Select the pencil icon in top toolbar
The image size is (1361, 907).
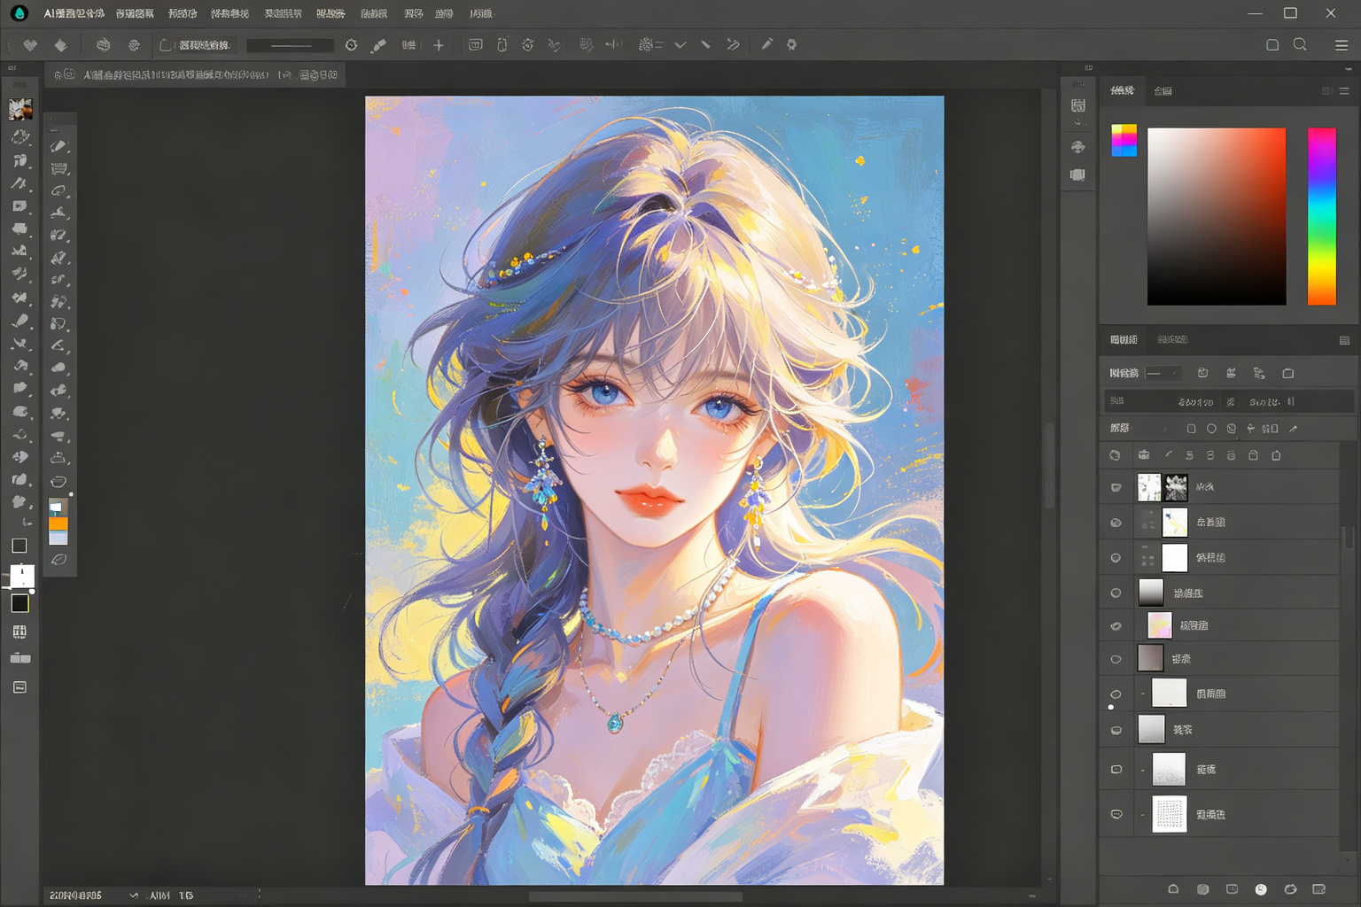[x=766, y=44]
